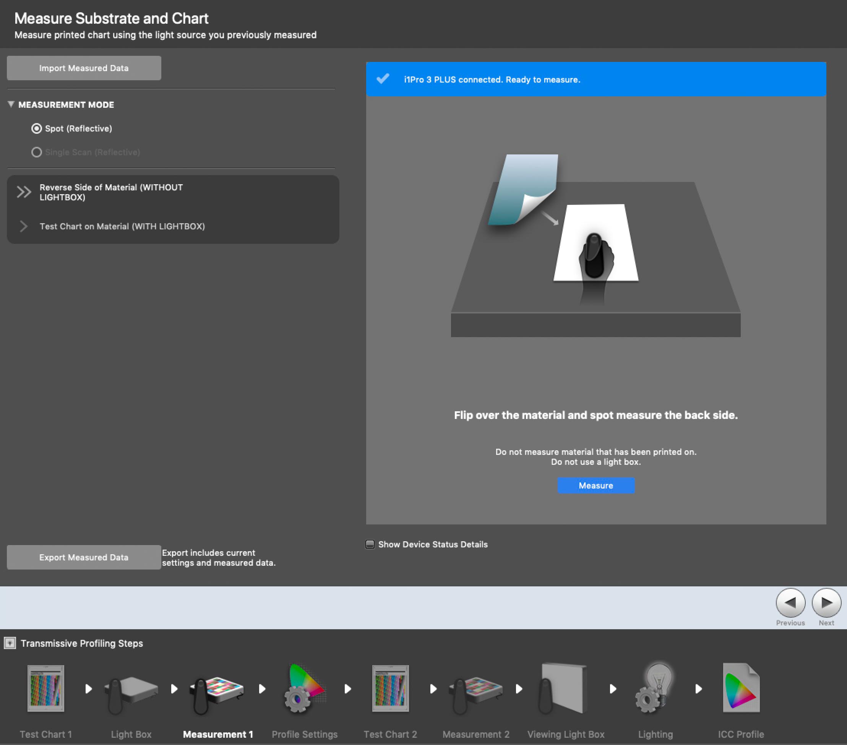The image size is (847, 745).
Task: Open the ICC Profile step icon
Action: [x=741, y=688]
